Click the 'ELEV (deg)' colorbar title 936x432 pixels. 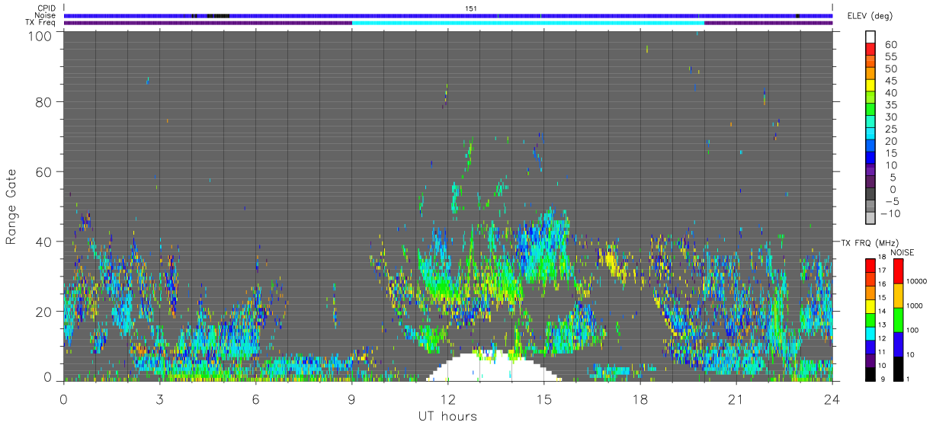(870, 16)
